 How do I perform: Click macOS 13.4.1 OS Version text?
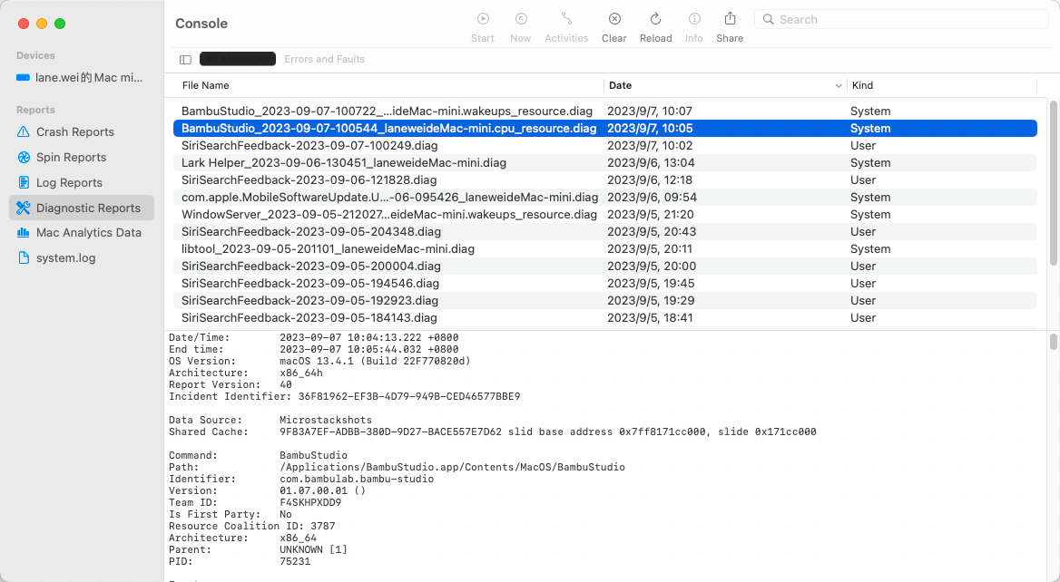coord(375,361)
